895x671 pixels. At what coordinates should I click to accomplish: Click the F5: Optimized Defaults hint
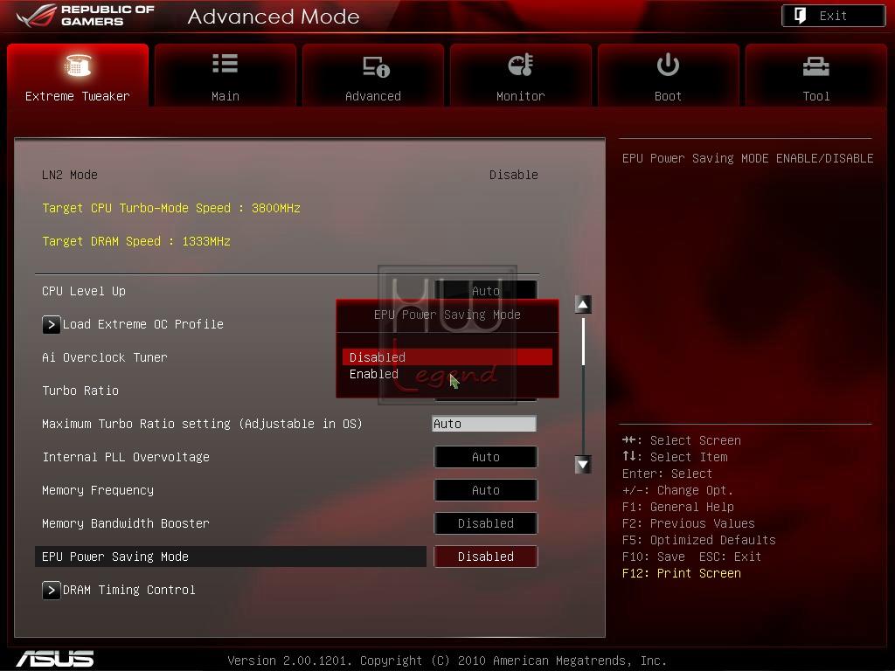pos(698,540)
